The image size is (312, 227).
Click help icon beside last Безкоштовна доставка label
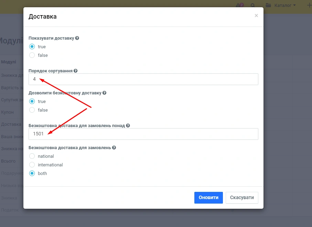[114, 148]
